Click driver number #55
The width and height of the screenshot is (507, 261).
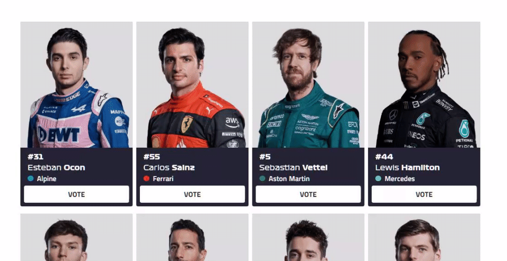click(x=152, y=157)
